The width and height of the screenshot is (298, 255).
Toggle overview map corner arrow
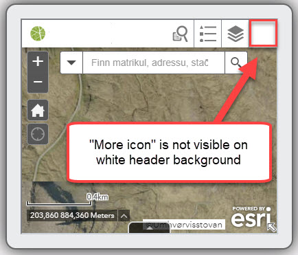tap(272, 228)
